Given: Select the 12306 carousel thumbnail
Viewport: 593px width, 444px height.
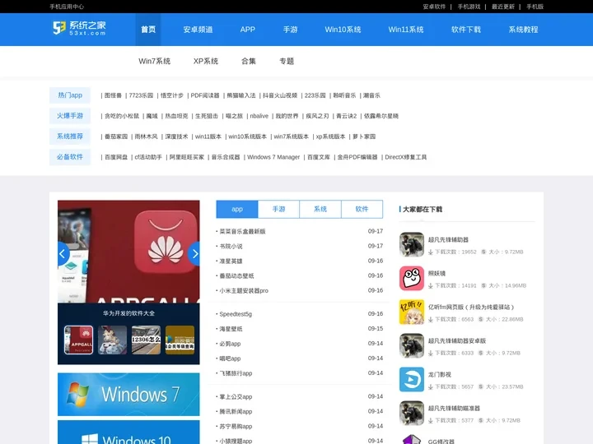Looking at the screenshot, I should pos(146,340).
